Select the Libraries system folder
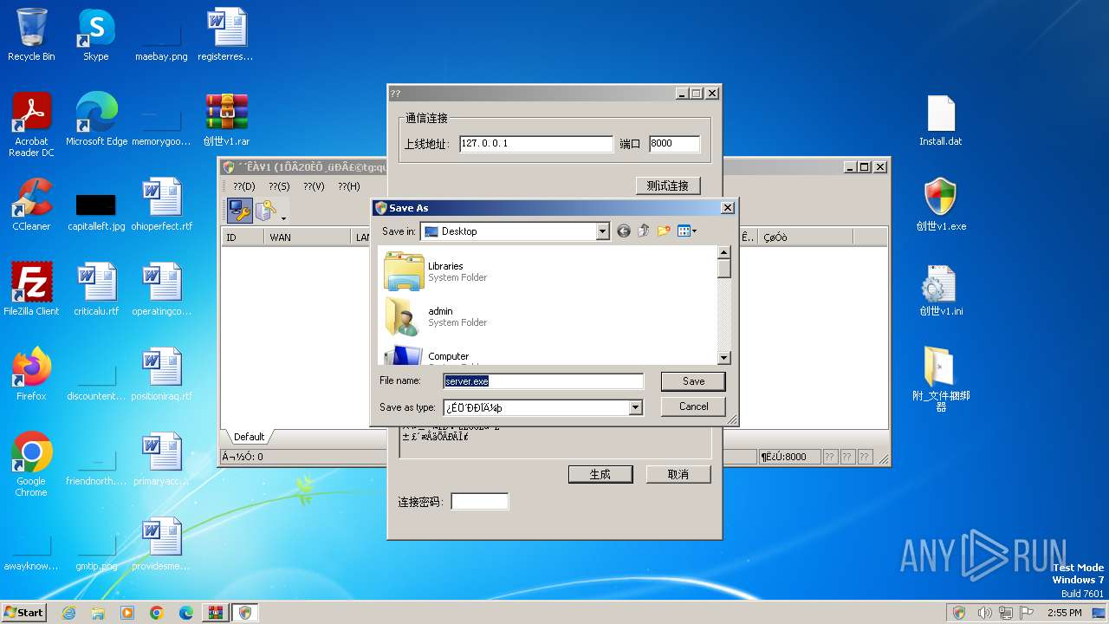 (436, 271)
